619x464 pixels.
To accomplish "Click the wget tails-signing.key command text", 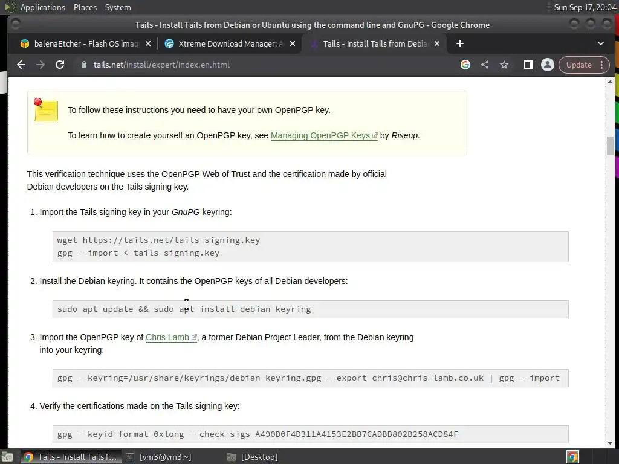I will coord(158,240).
